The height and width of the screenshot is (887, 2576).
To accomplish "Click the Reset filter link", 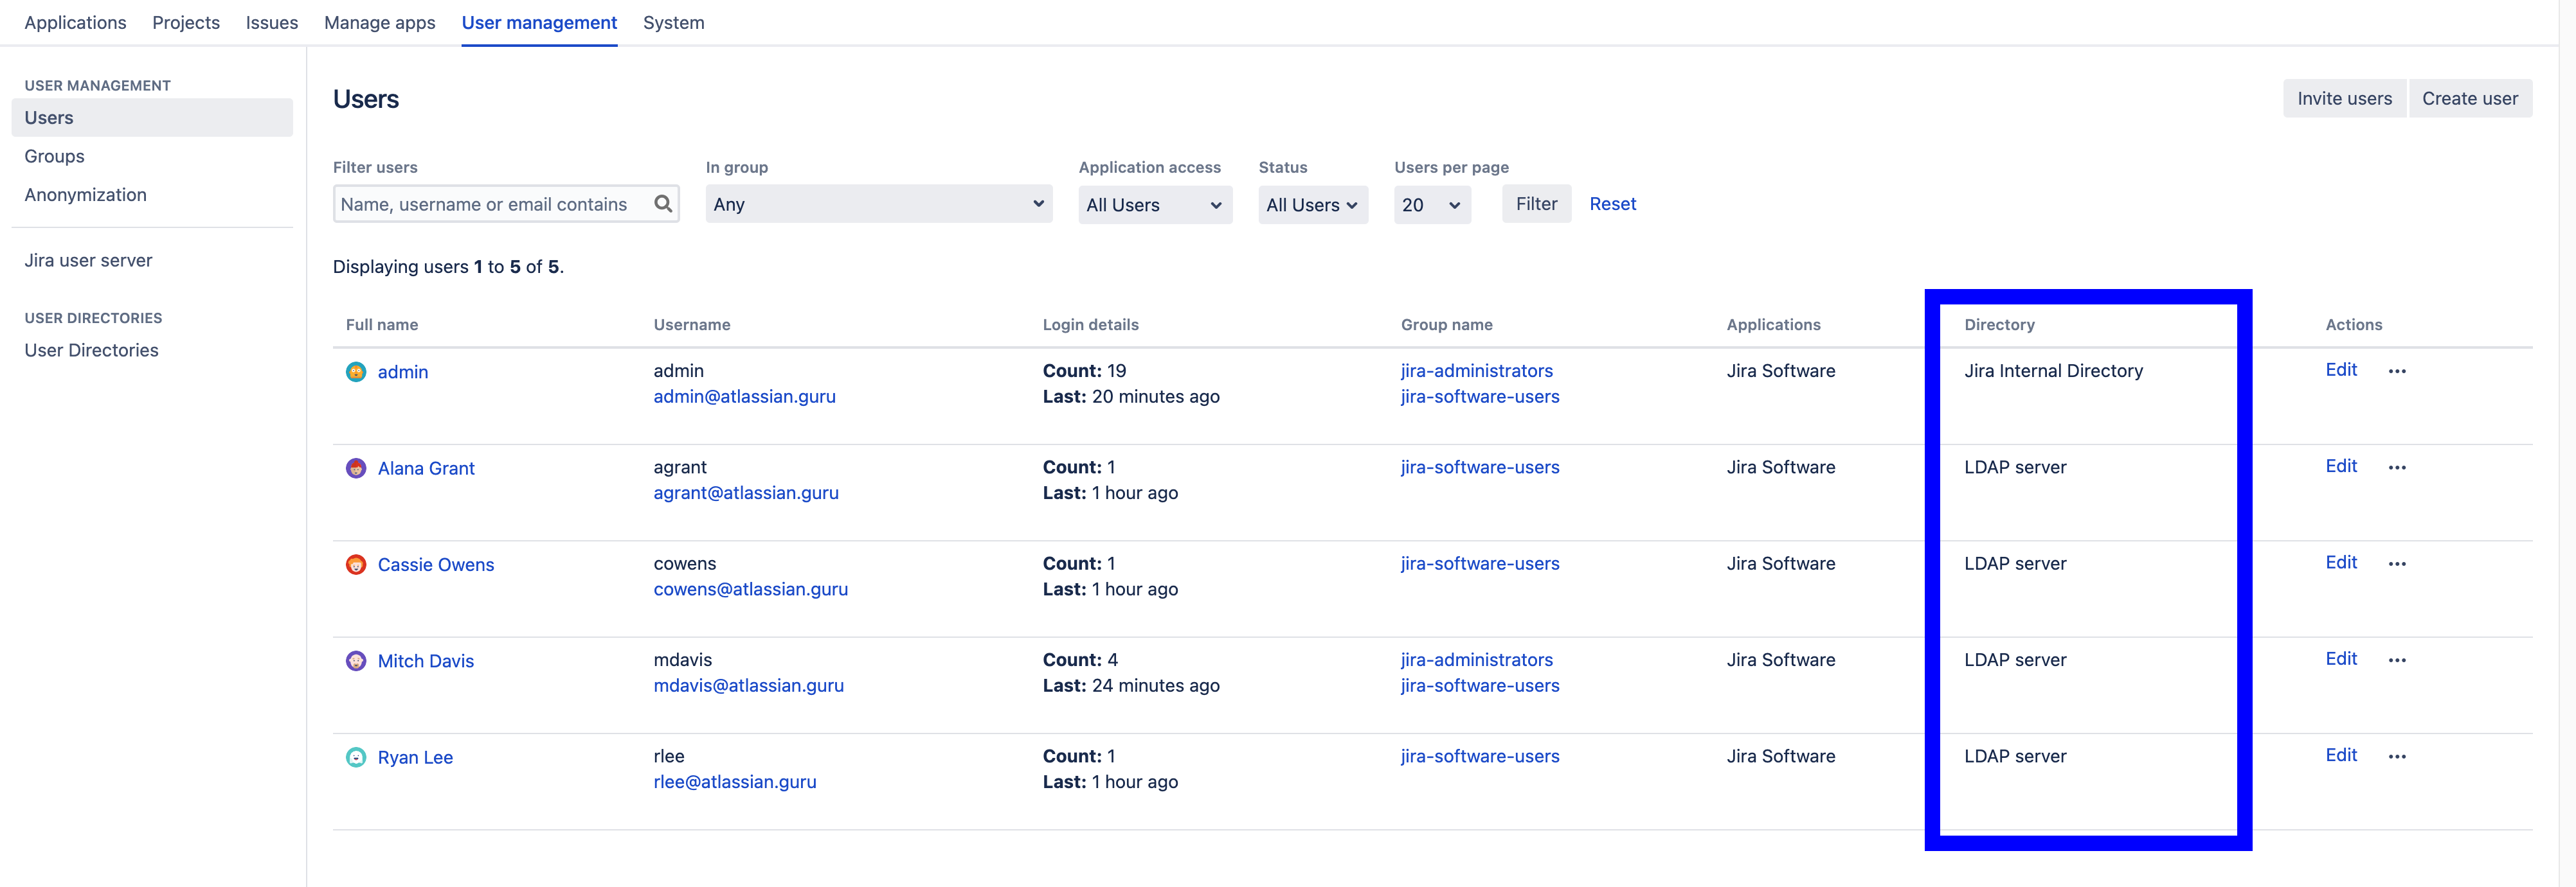I will [1612, 204].
